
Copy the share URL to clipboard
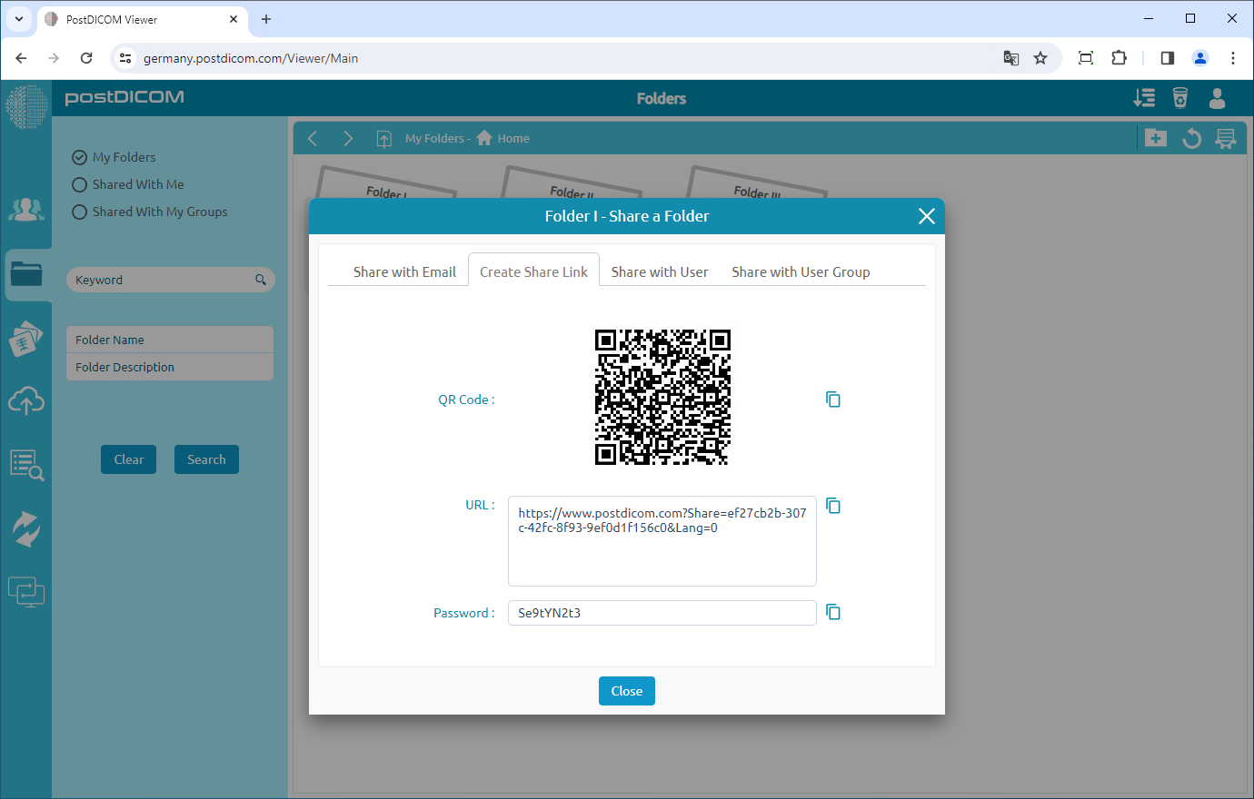pos(832,506)
